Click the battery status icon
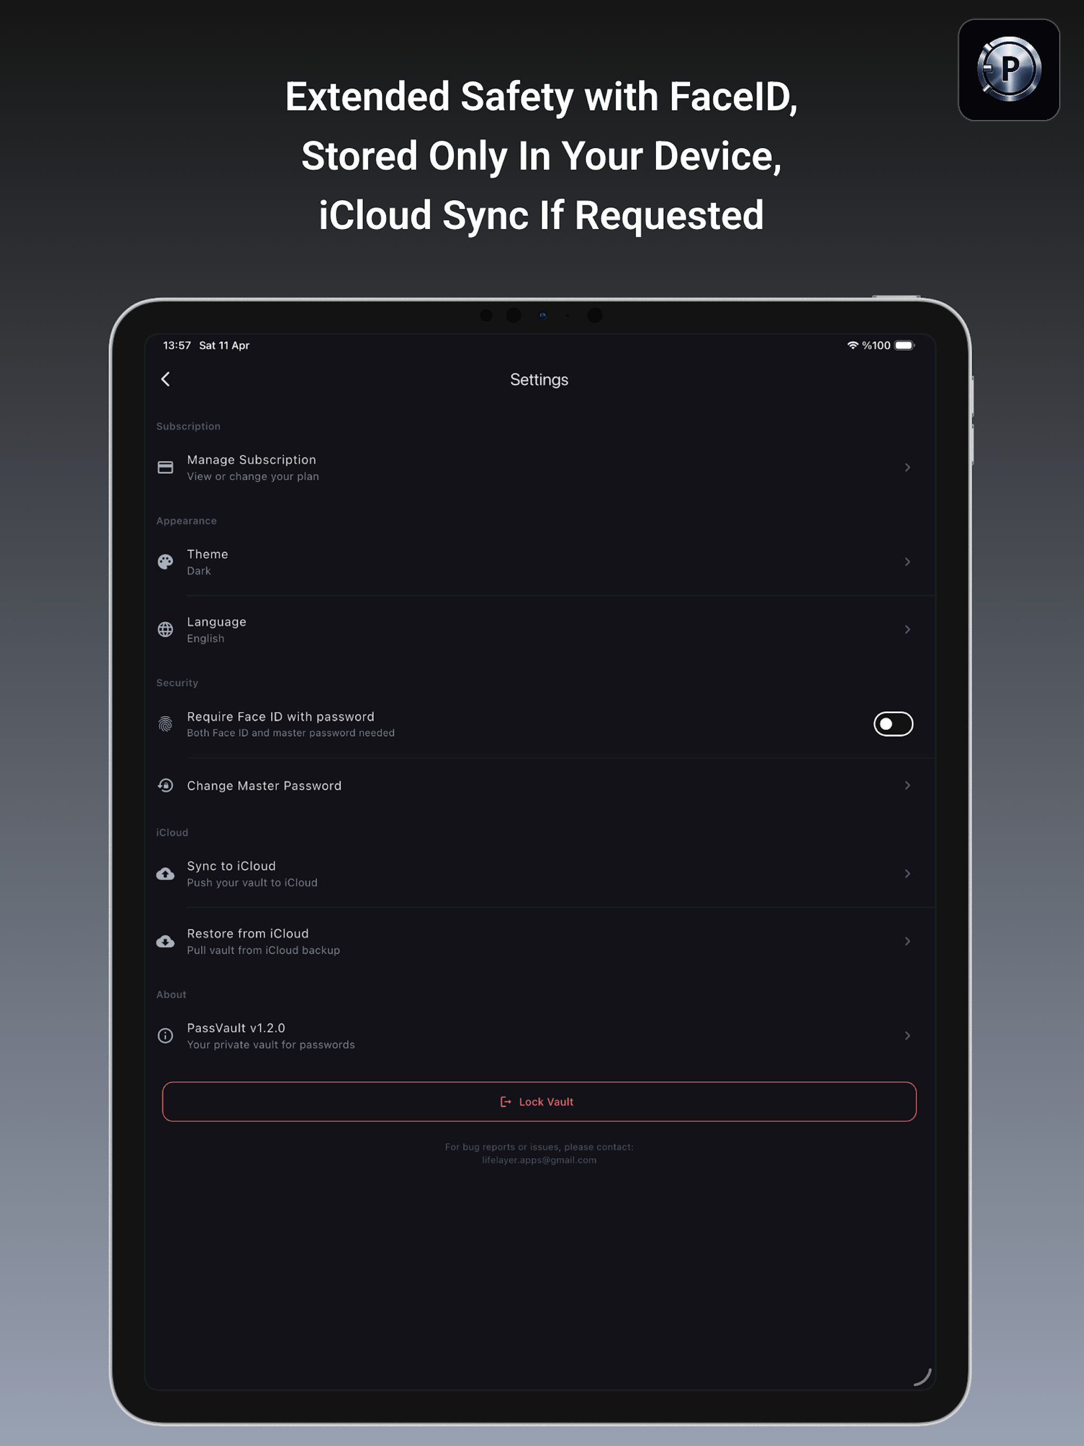This screenshot has width=1084, height=1446. (x=905, y=345)
